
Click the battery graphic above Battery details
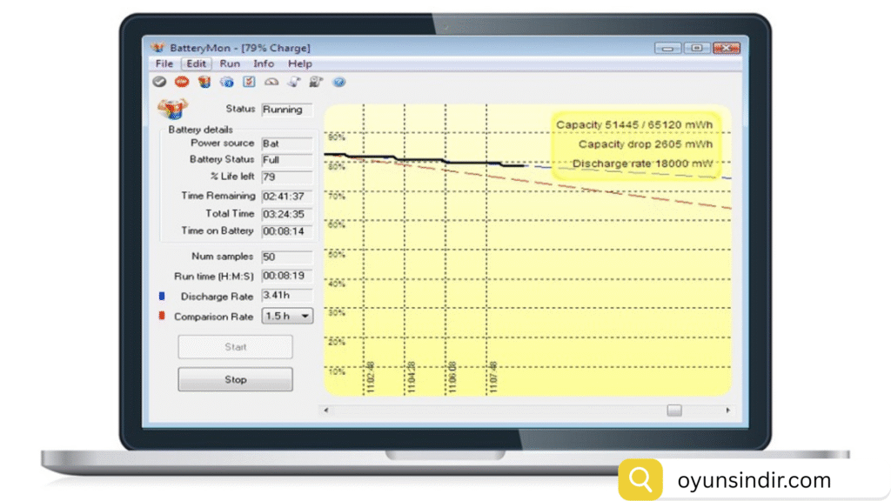(173, 110)
